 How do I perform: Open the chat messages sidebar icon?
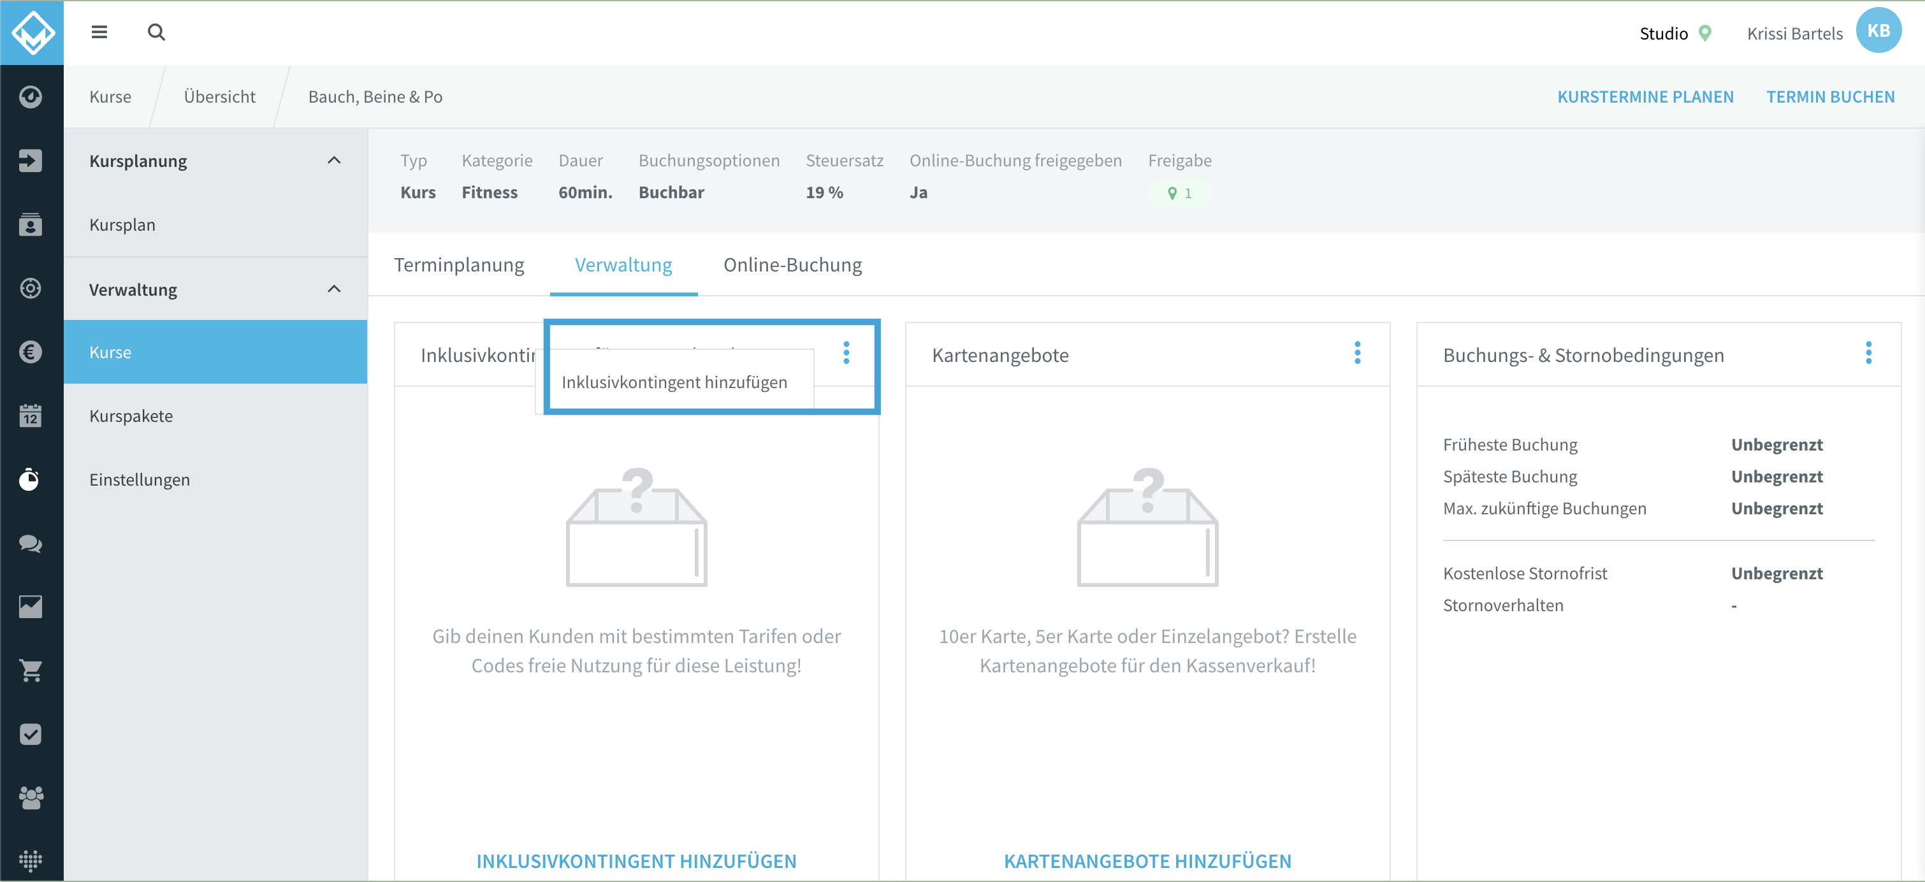31,543
